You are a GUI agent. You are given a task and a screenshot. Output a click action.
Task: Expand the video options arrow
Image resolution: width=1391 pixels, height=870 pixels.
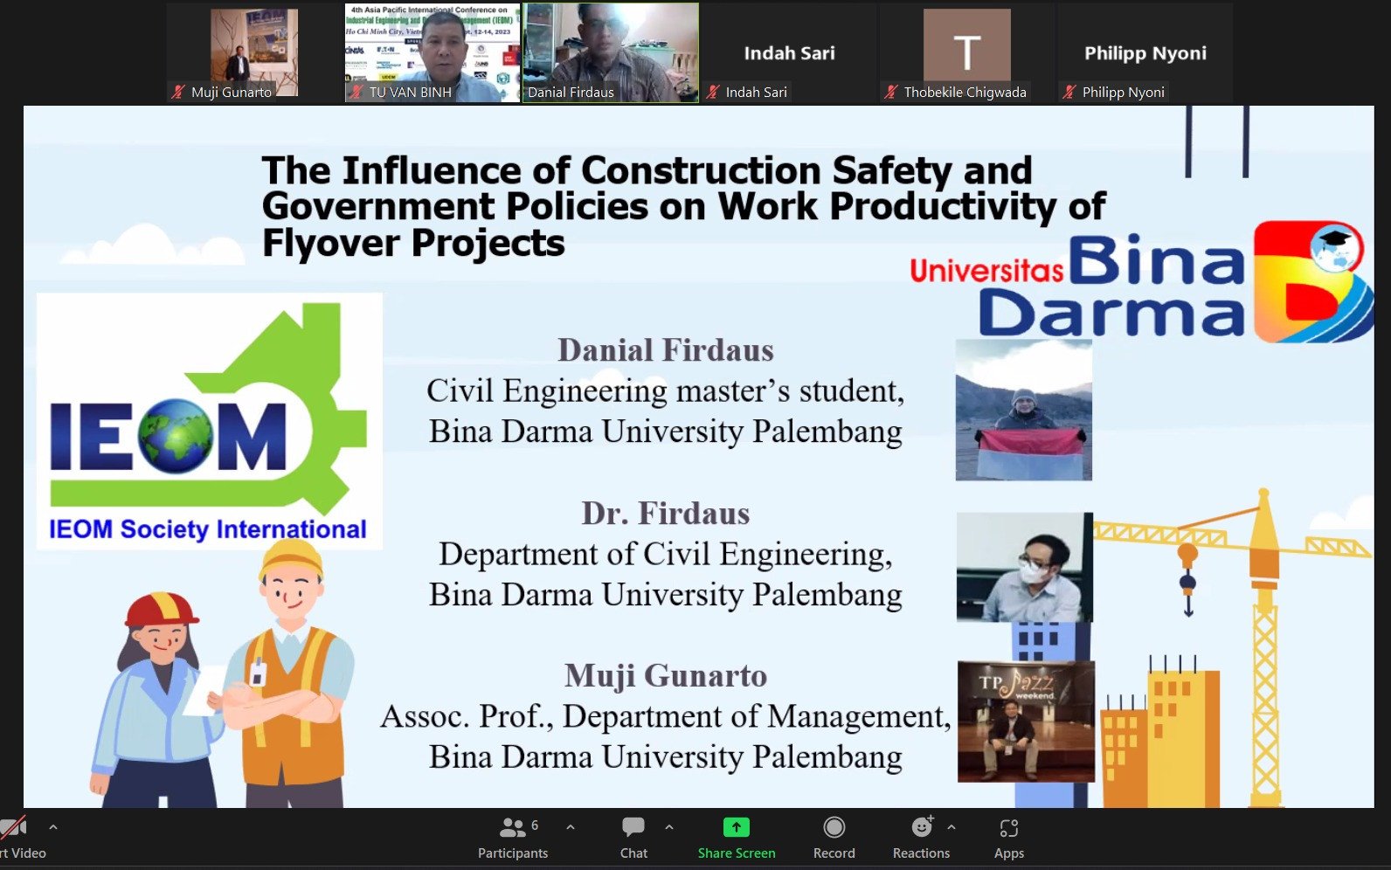point(53,826)
